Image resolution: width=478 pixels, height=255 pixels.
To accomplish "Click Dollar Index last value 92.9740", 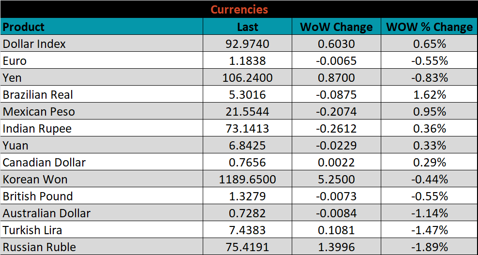I will [x=247, y=44].
